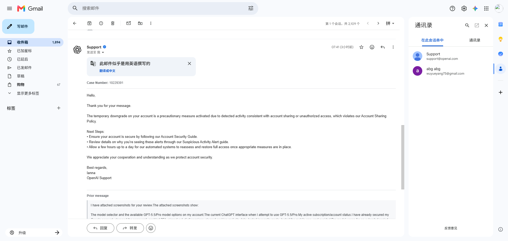Image resolution: width=508 pixels, height=241 pixels.
Task: Reply using the header arrow icon
Action: point(383,47)
